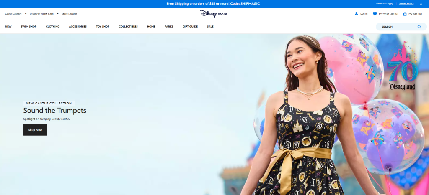Click the Shop Now button
This screenshot has width=429, height=195.
click(x=35, y=130)
